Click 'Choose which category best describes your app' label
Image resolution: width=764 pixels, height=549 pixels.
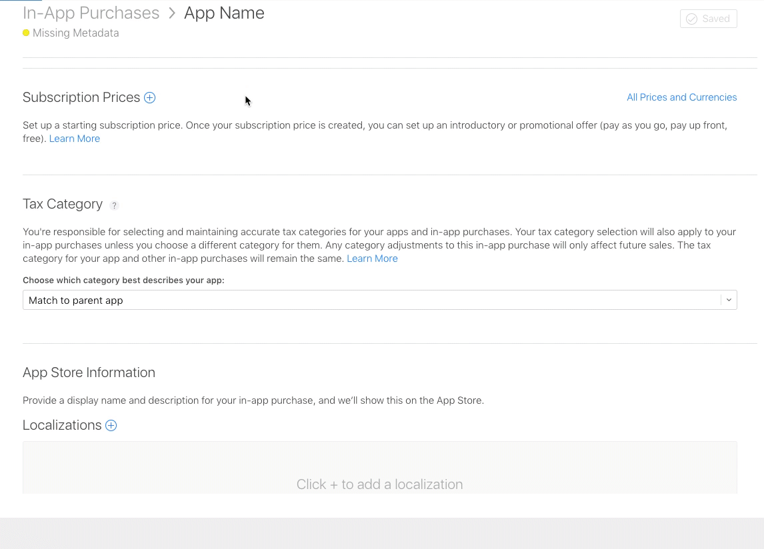pos(124,280)
